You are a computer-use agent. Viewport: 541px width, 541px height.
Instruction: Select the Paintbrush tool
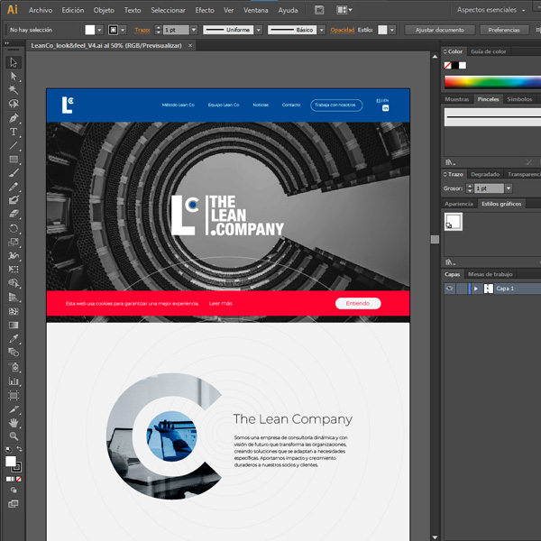14,173
